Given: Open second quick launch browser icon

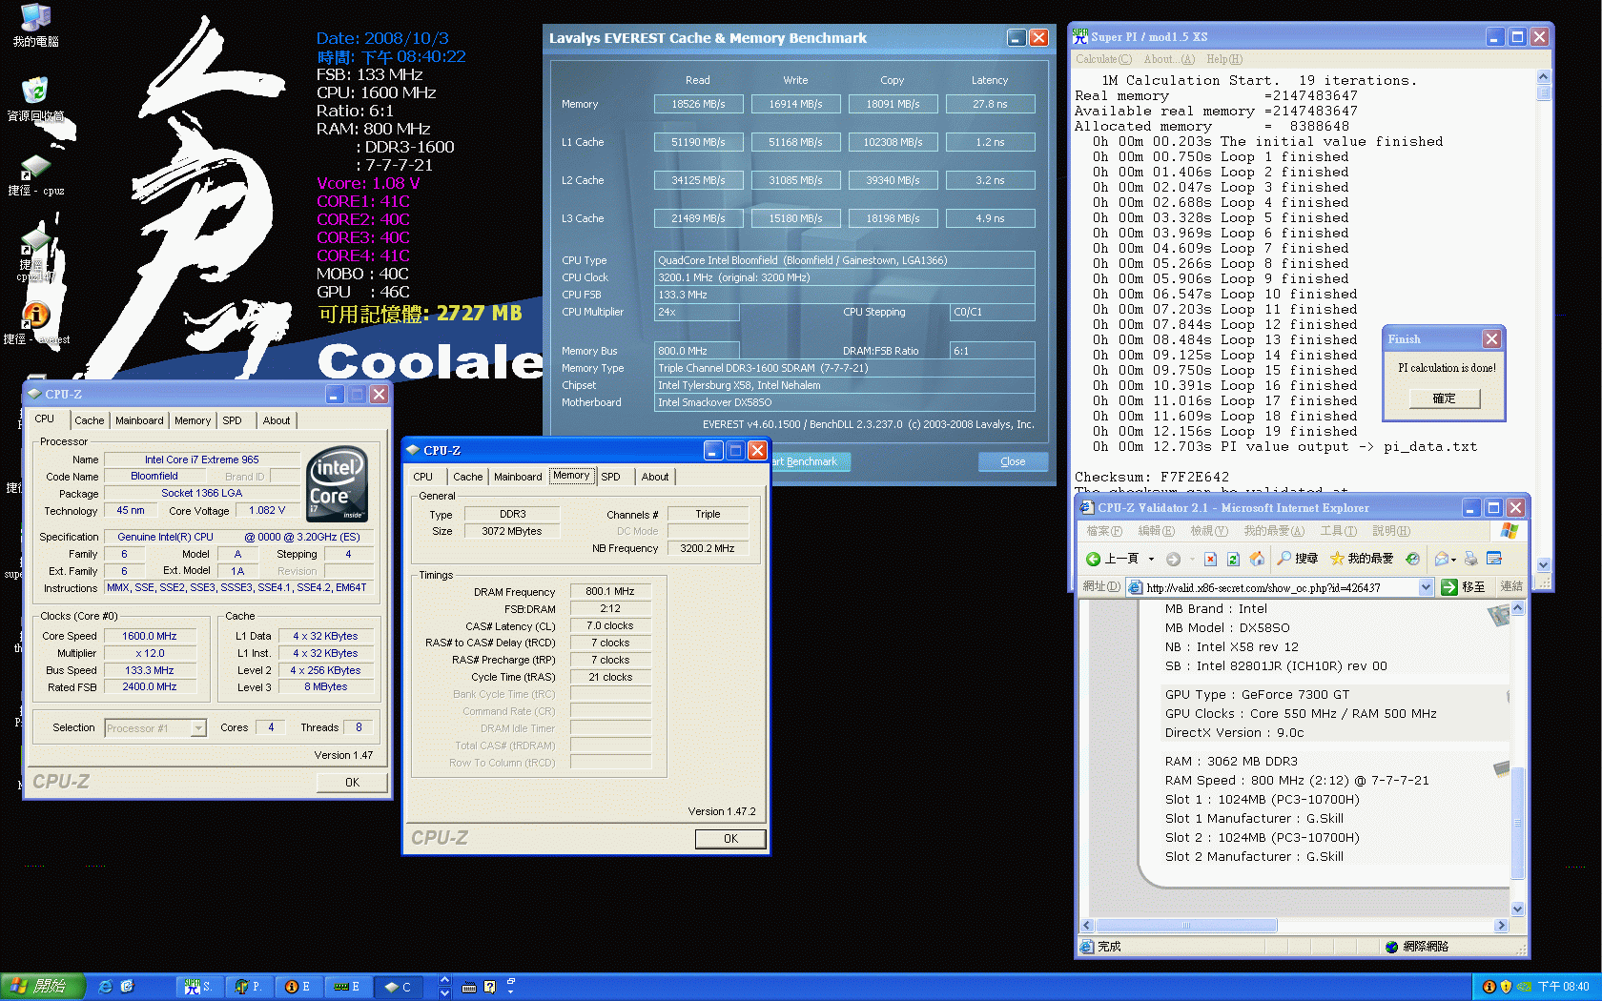Looking at the screenshot, I should pyautogui.click(x=127, y=987).
